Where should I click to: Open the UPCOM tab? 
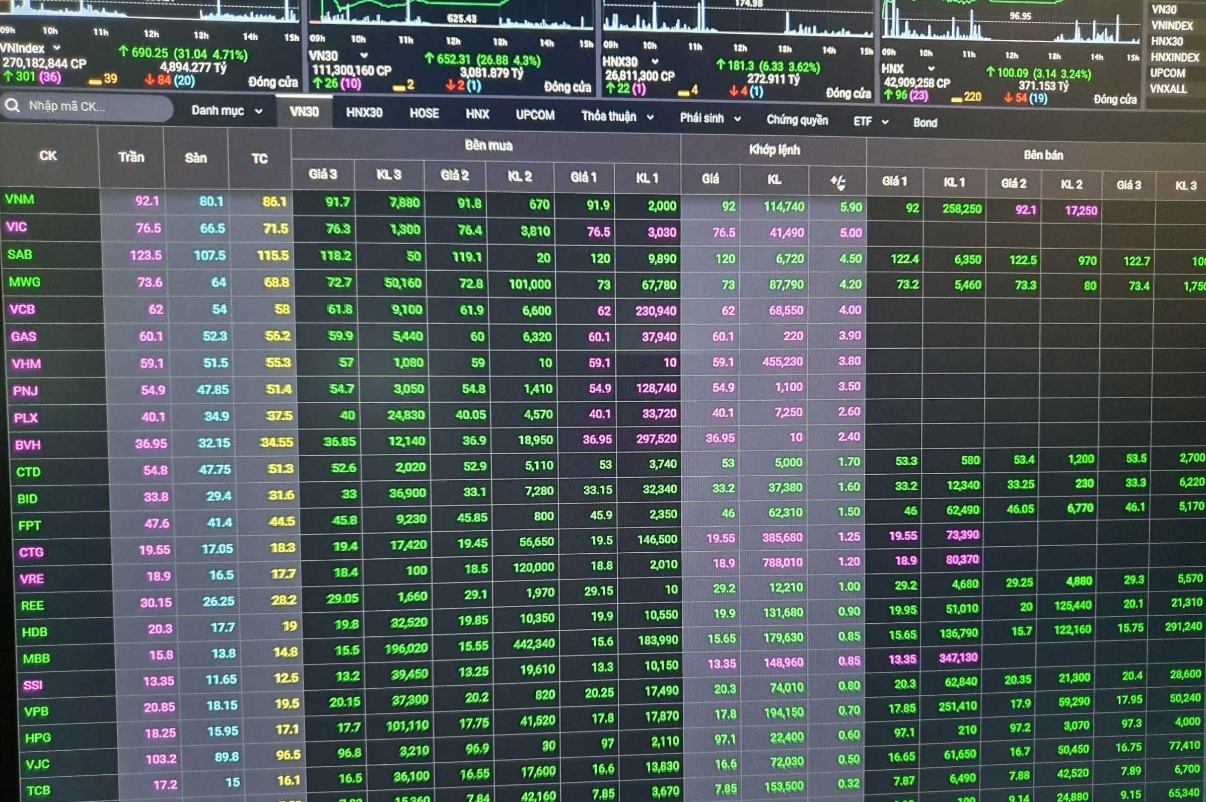[534, 115]
